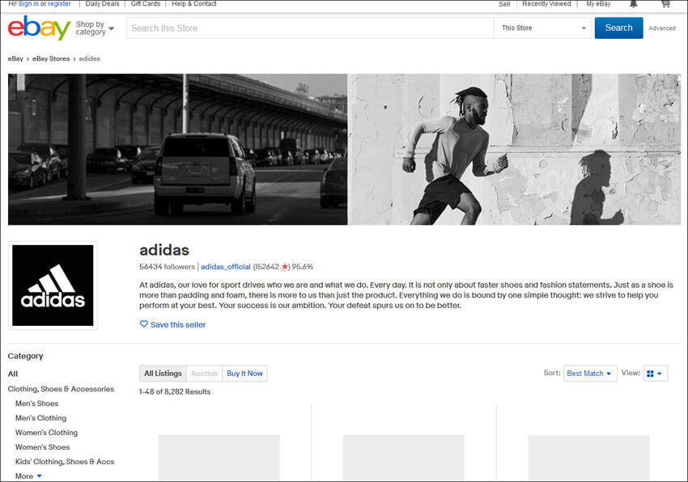This screenshot has width=688, height=482.
Task: Open the Best Match sort dropdown
Action: (x=590, y=374)
